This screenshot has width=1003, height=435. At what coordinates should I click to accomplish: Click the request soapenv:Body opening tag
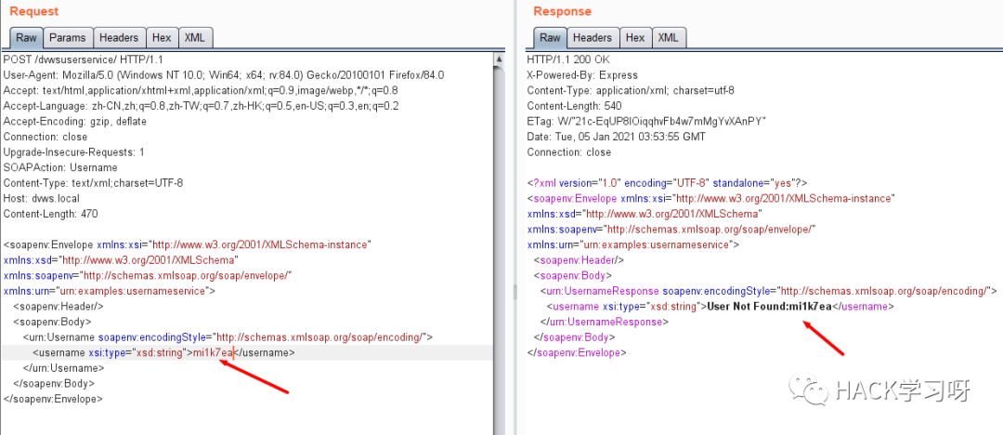click(x=52, y=322)
